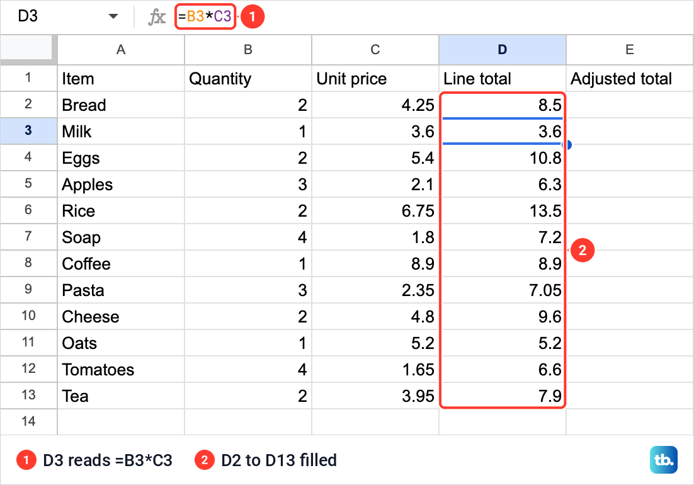
Task: Click the Adjusted total header cell
Action: (x=630, y=78)
